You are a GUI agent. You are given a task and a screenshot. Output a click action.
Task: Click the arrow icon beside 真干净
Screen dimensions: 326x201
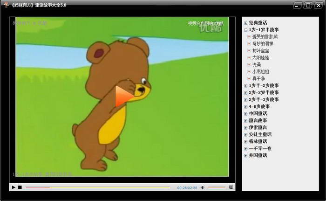[x=249, y=78]
